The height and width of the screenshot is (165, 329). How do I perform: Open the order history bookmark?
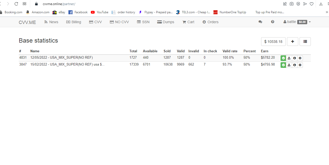(x=123, y=12)
